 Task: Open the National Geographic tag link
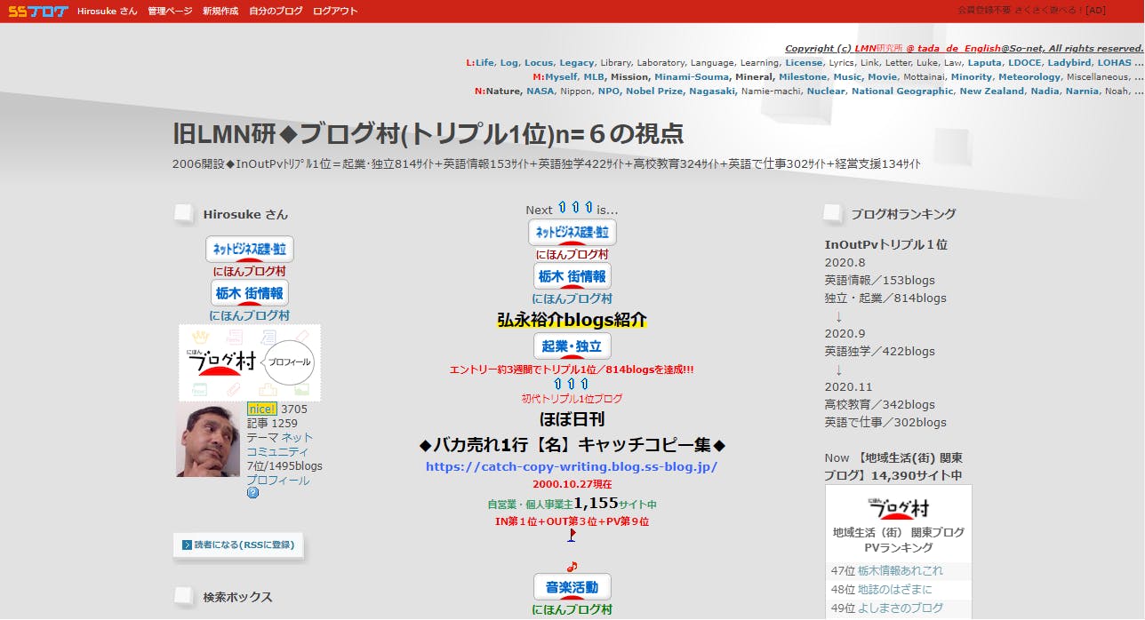[x=902, y=91]
